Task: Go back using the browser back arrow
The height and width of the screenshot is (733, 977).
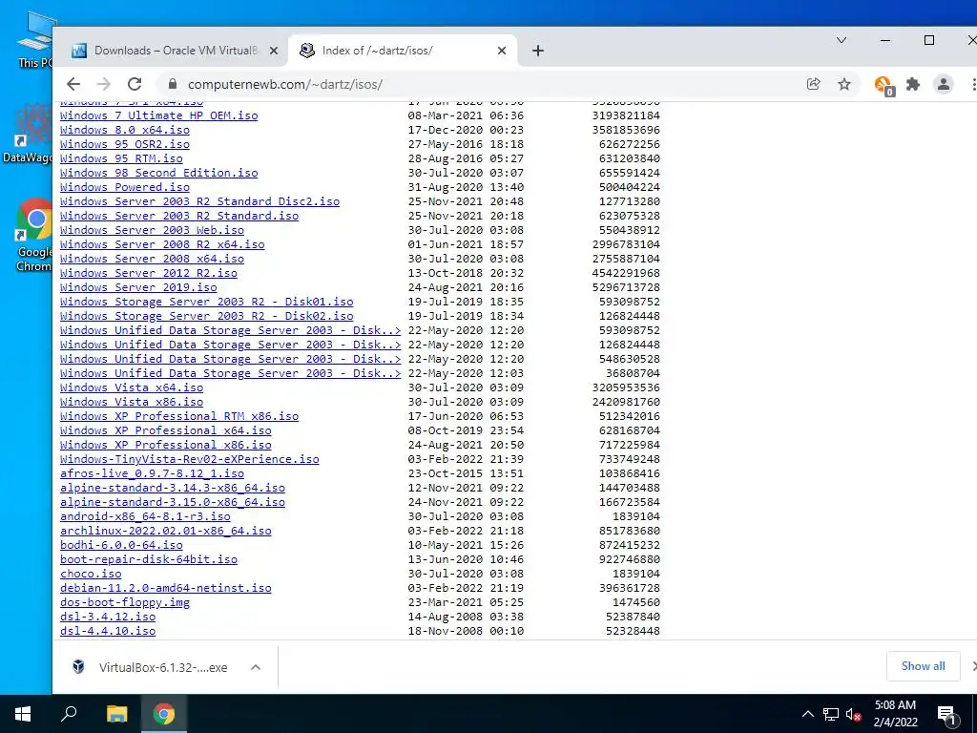Action: [x=73, y=84]
